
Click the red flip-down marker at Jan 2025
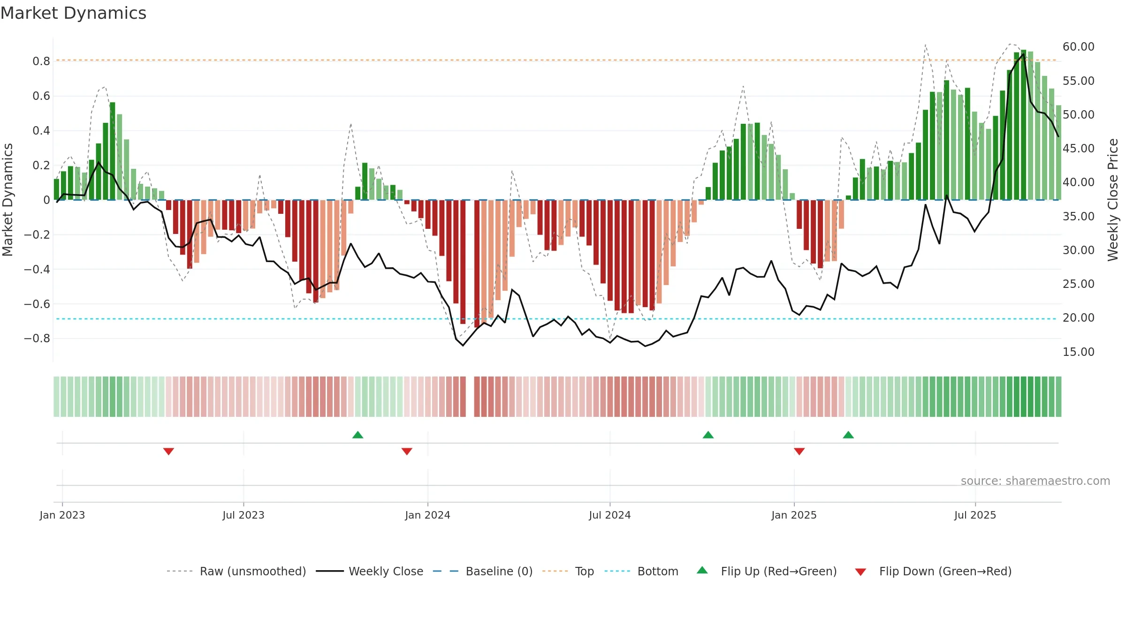pos(799,452)
